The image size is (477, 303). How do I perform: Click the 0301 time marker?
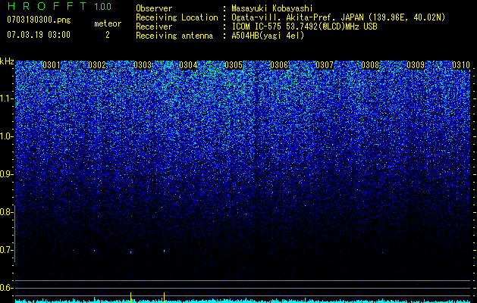[x=52, y=65]
